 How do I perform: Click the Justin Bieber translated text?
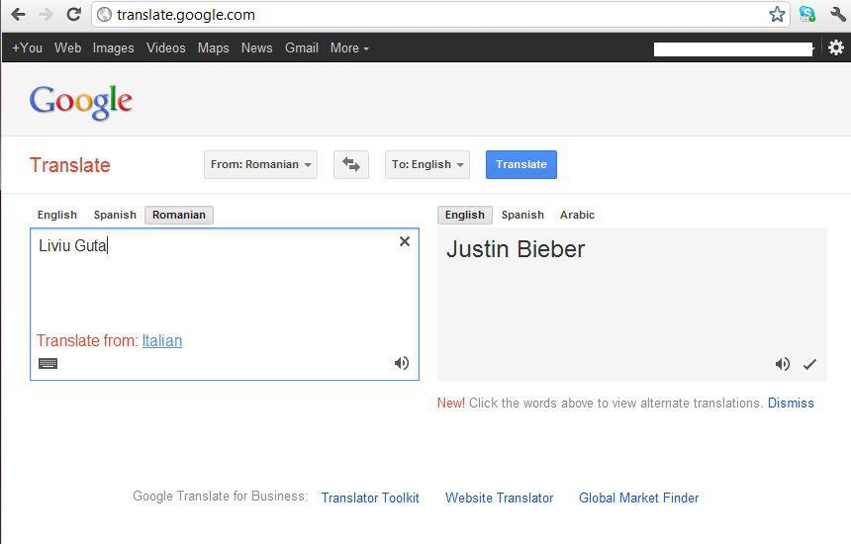click(516, 249)
